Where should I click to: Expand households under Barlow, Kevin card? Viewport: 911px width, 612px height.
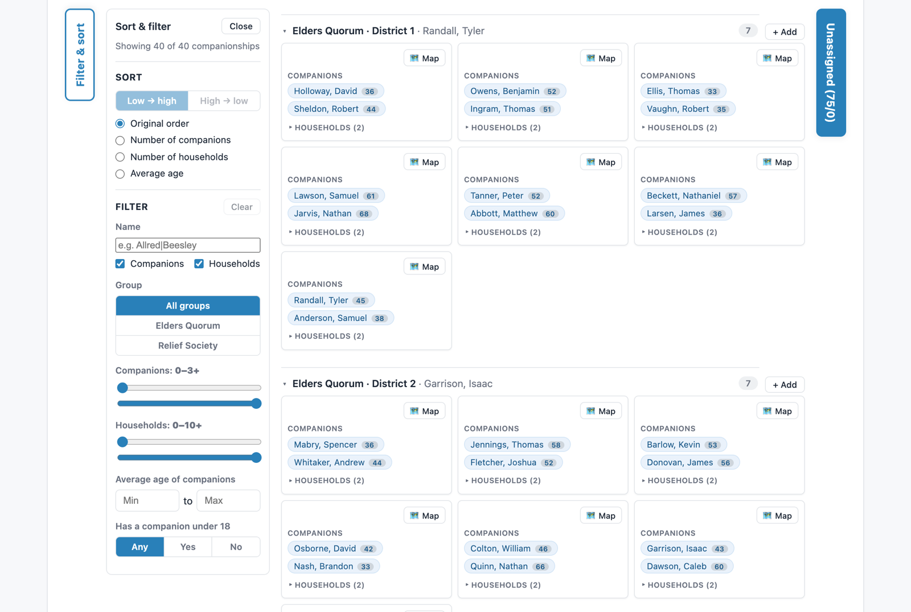pyautogui.click(x=679, y=480)
